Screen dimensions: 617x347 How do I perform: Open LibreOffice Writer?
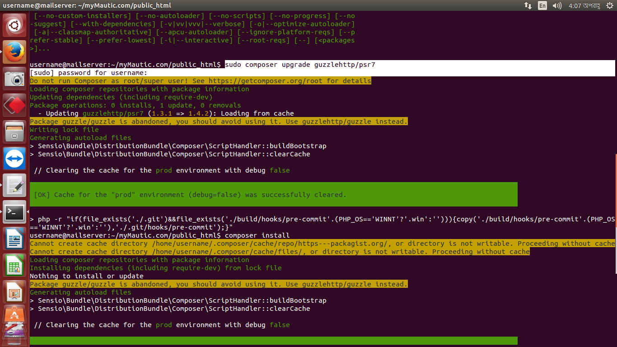pyautogui.click(x=15, y=239)
